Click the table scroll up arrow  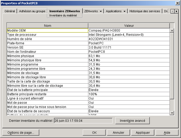pyautogui.click(x=172, y=31)
